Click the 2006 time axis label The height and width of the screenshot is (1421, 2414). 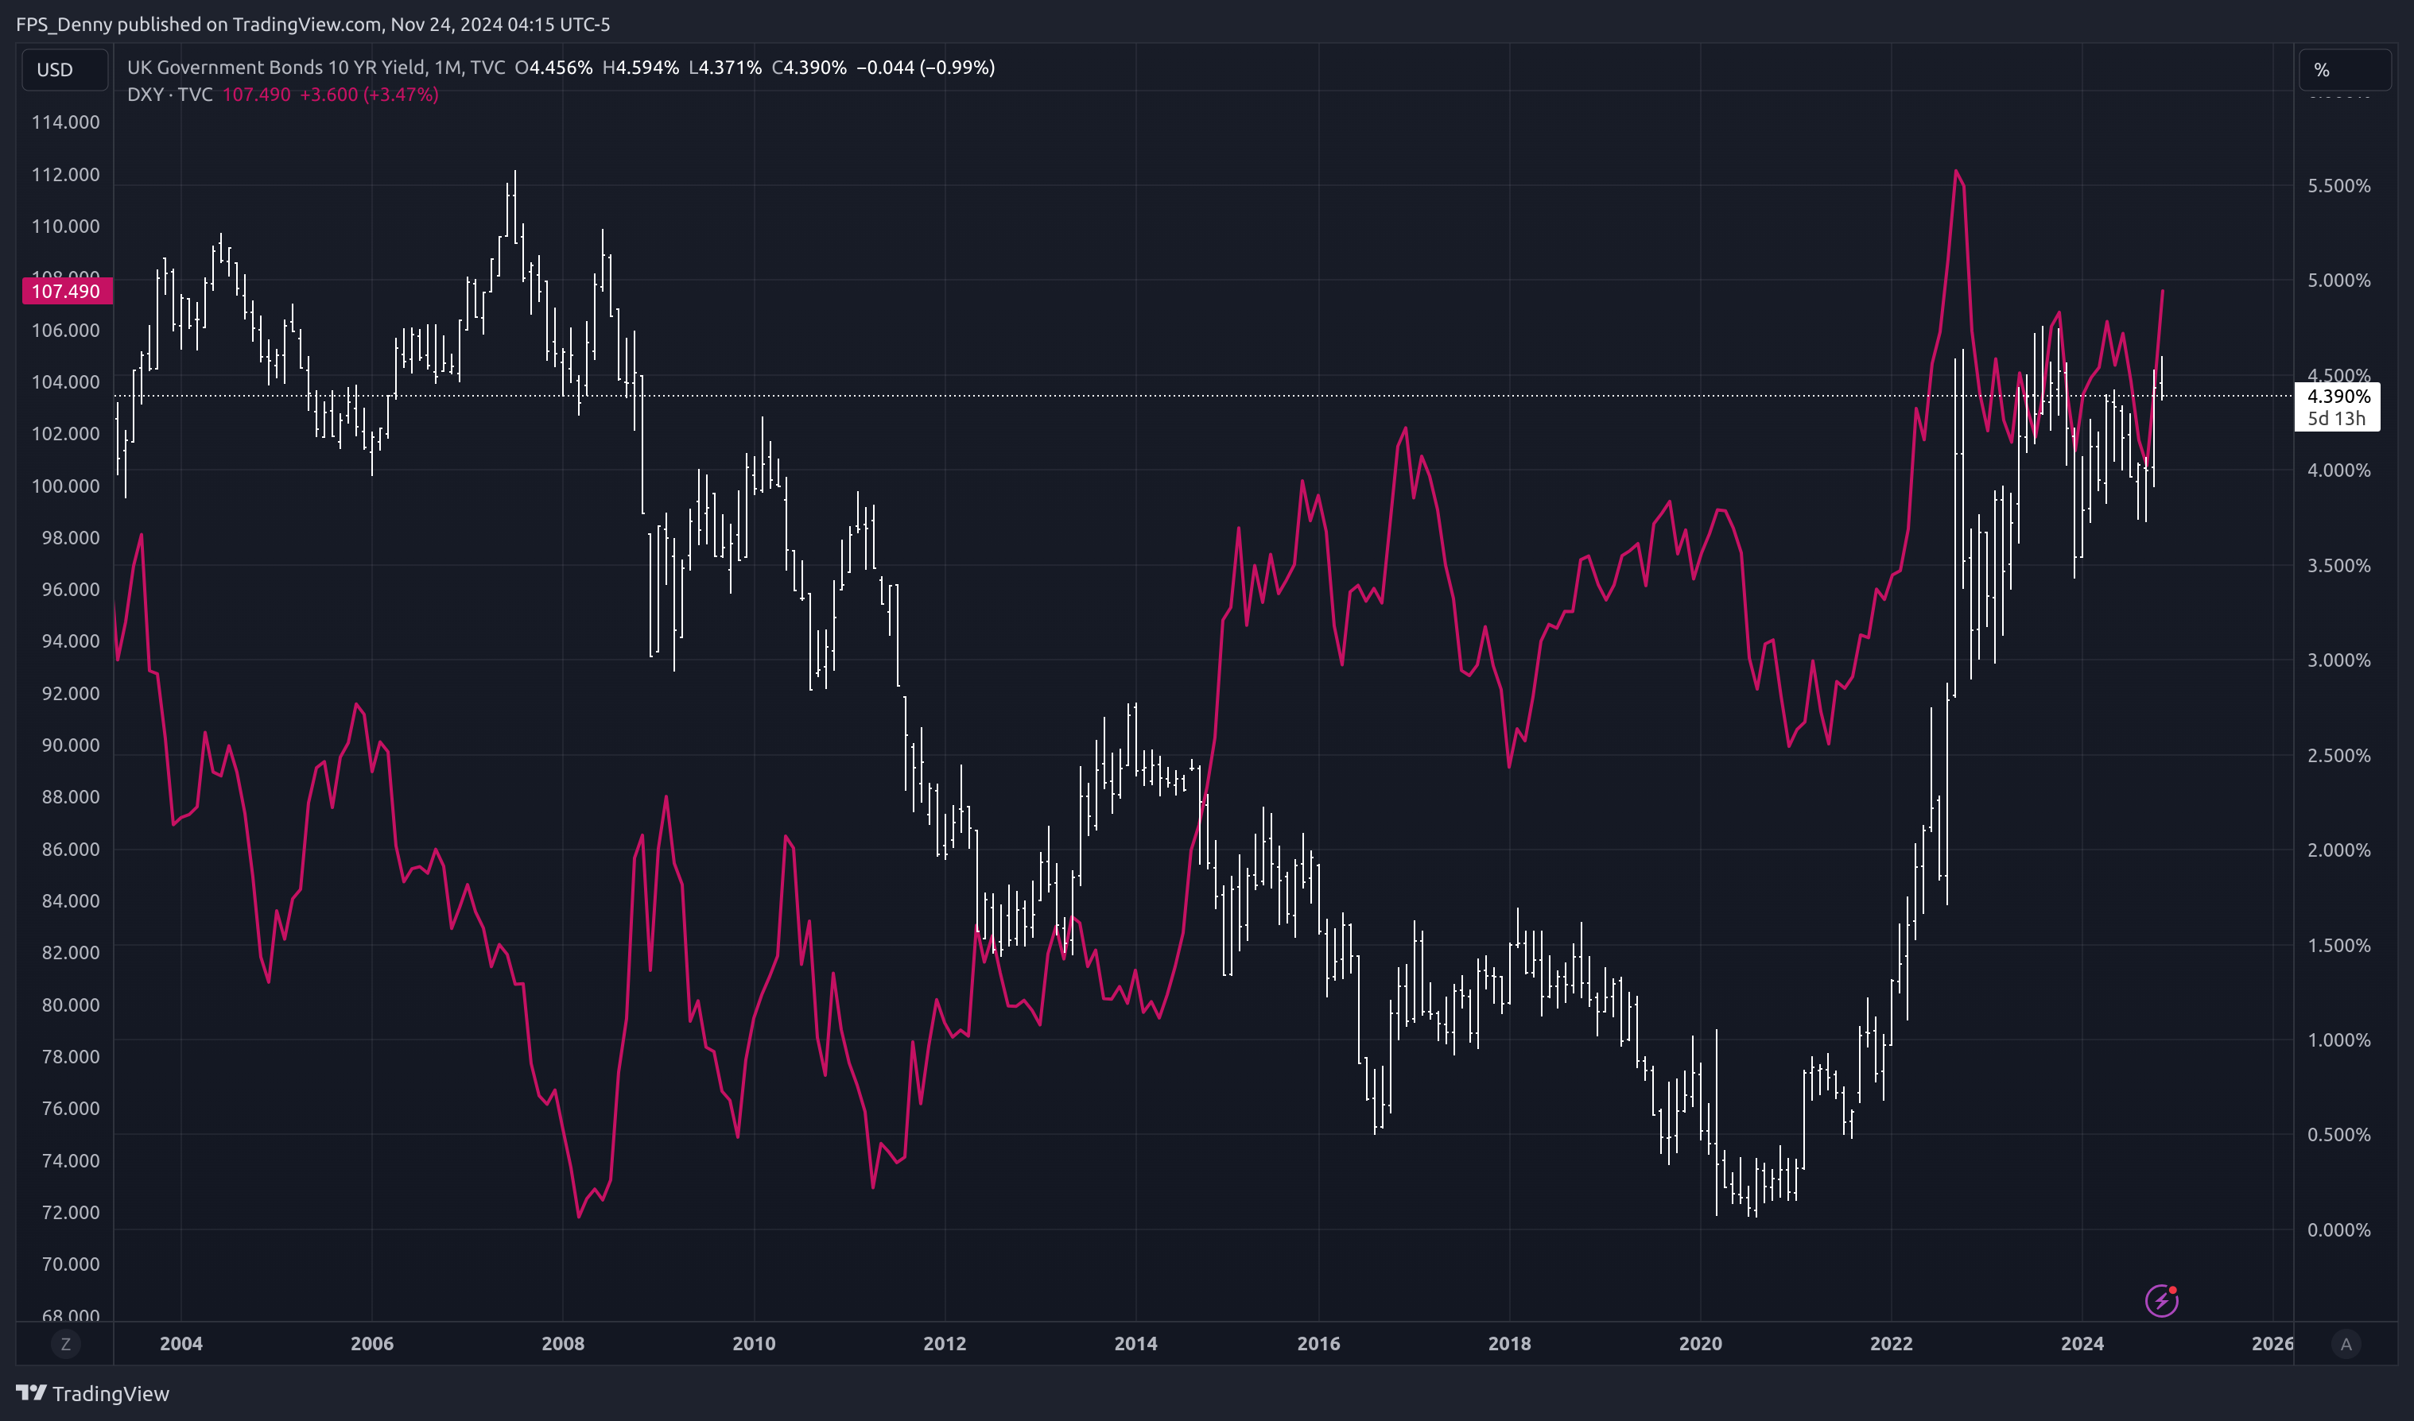[x=371, y=1343]
